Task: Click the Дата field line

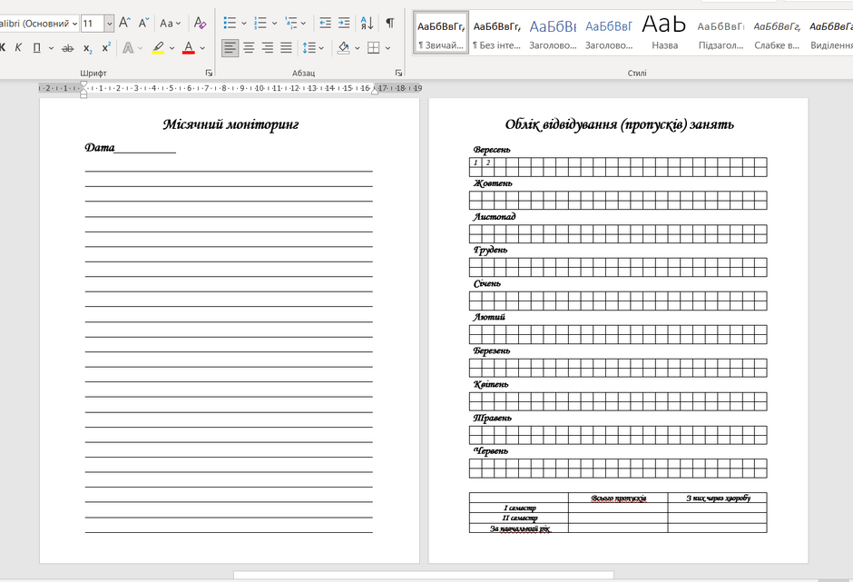Action: (130, 147)
